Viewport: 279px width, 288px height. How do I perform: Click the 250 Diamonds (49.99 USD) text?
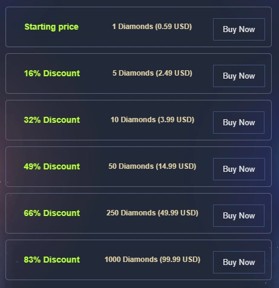click(153, 213)
